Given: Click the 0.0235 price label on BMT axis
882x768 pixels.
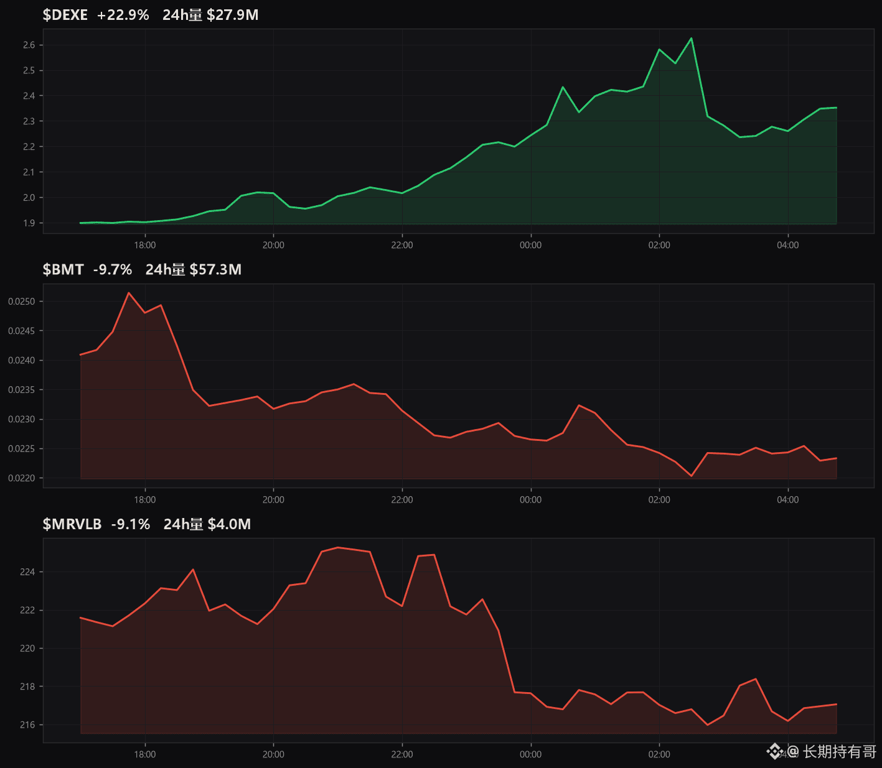Looking at the screenshot, I should point(21,390).
